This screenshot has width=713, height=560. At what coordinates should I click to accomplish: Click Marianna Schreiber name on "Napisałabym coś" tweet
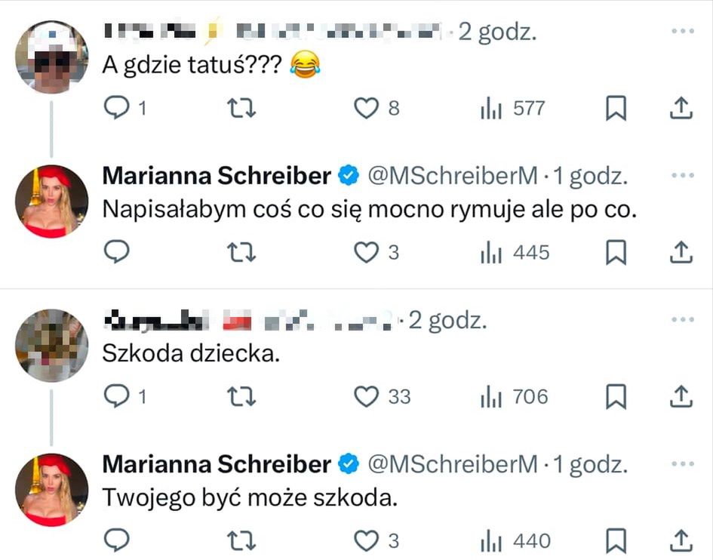point(217,176)
